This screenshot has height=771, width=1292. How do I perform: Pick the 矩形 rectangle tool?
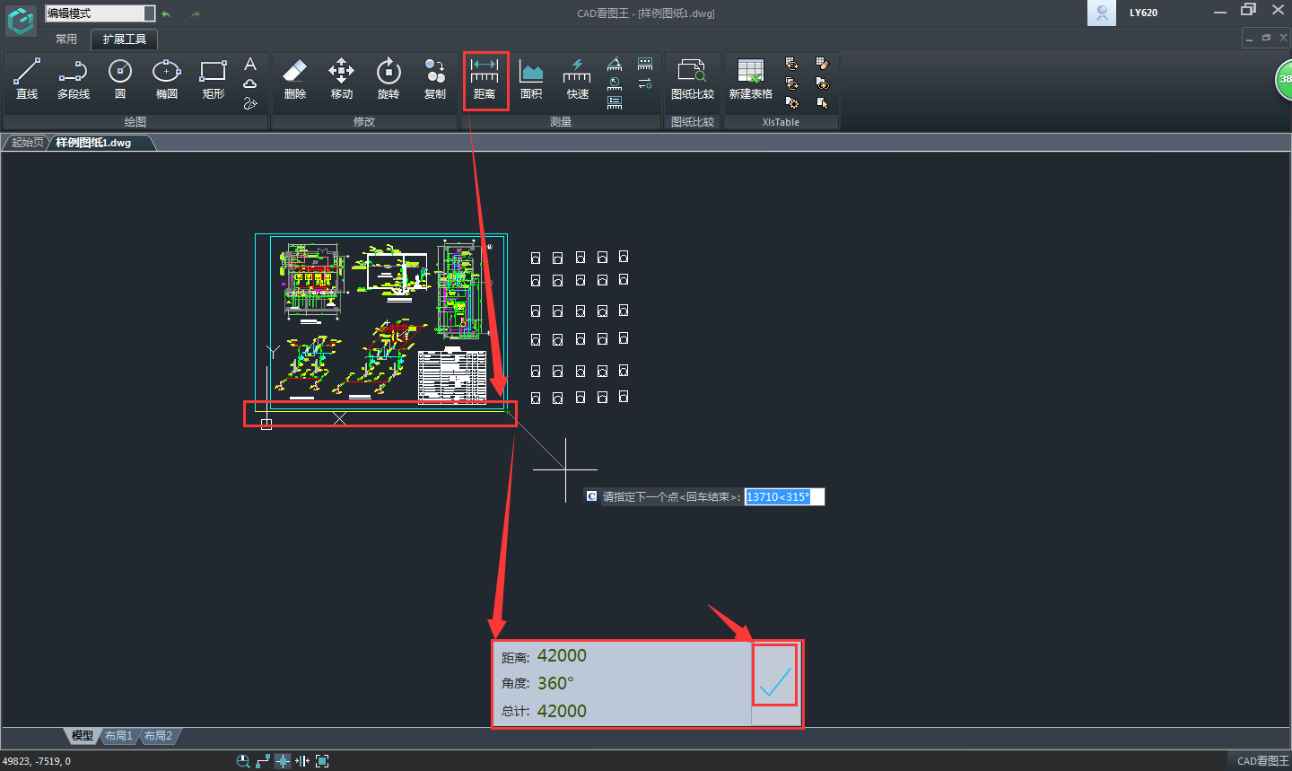tap(213, 78)
